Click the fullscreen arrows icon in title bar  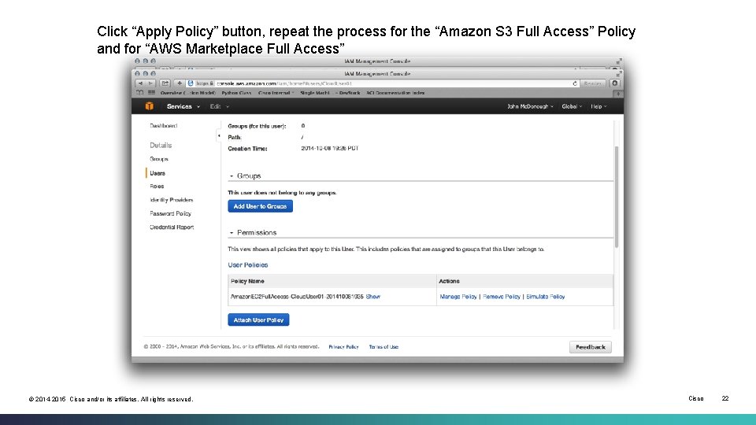[619, 74]
